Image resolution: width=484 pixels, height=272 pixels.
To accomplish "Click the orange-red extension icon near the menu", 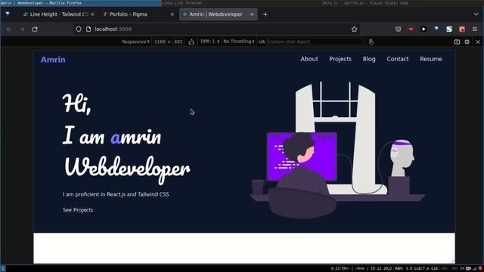I will click(462, 29).
